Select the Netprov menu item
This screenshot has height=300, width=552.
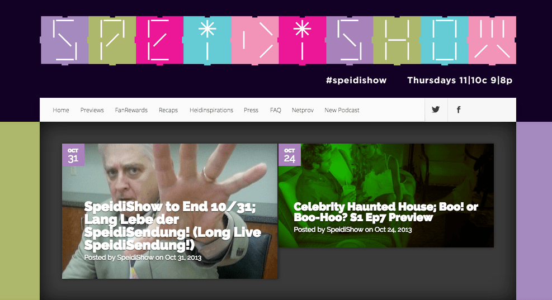[303, 110]
